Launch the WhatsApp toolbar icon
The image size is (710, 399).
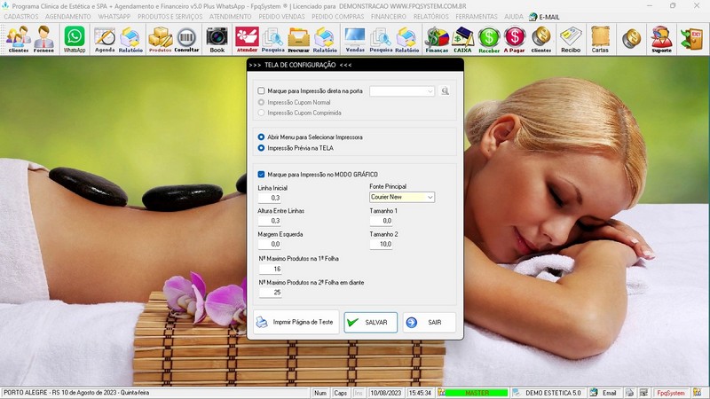click(x=75, y=39)
